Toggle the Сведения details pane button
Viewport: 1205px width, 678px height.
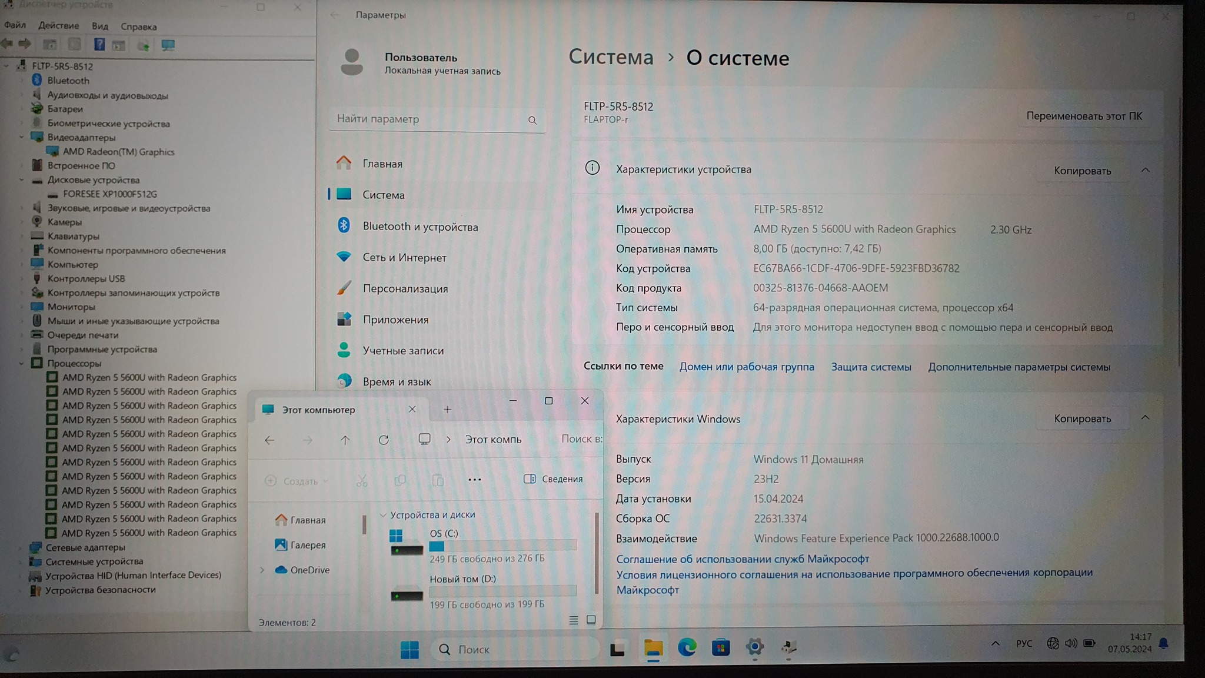tap(553, 479)
